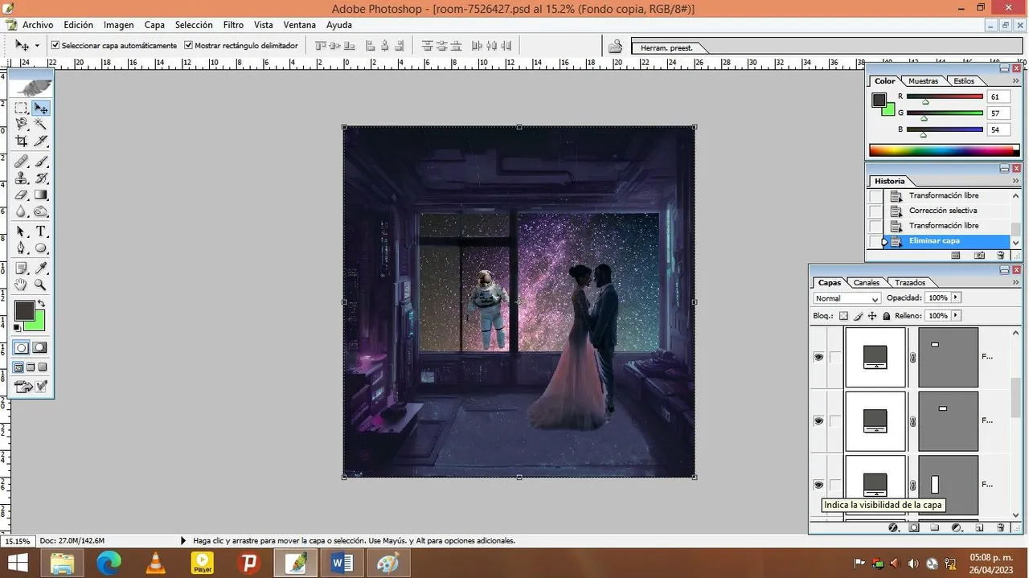Switch to the Canales tab
The width and height of the screenshot is (1029, 578).
tap(867, 282)
